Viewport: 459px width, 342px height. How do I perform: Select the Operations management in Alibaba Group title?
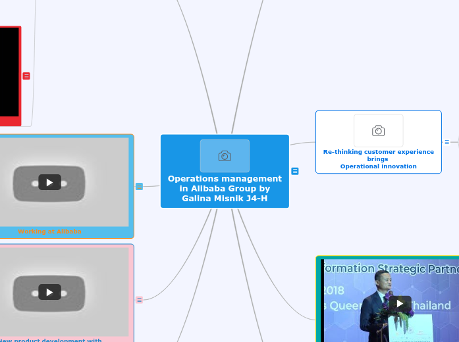225,189
